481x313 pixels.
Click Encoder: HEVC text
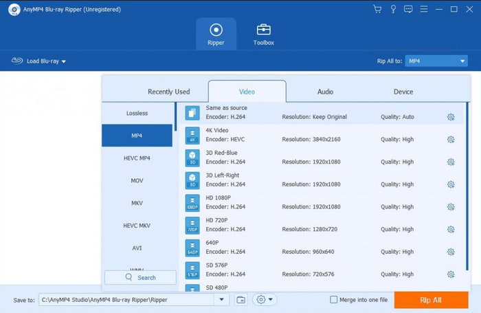225,139
